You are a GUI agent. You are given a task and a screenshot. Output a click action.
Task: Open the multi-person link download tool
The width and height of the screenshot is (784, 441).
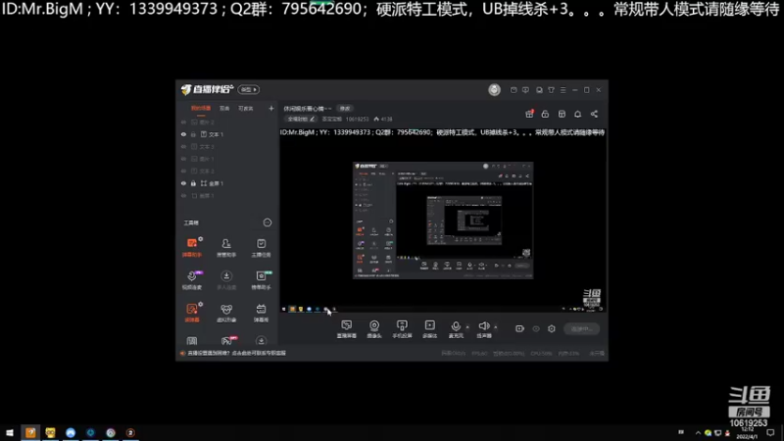pyautogui.click(x=226, y=280)
